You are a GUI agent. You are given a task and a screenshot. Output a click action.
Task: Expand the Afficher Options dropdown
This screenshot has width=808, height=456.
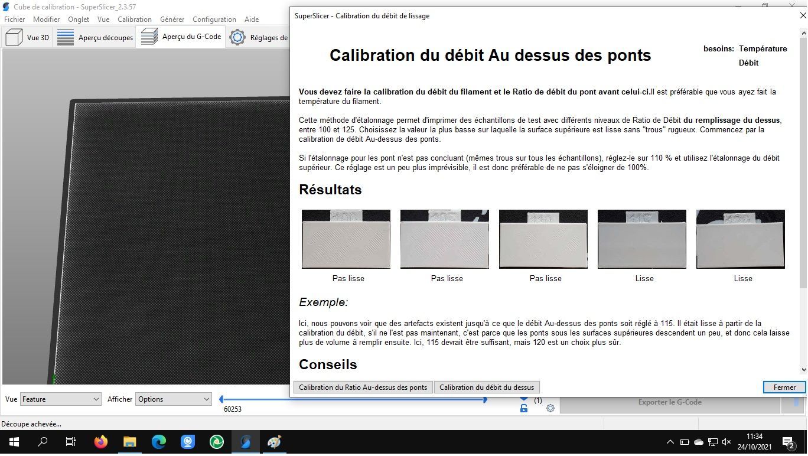(x=173, y=399)
